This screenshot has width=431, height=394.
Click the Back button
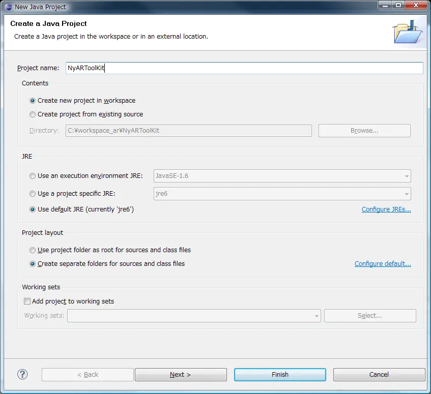tap(88, 375)
